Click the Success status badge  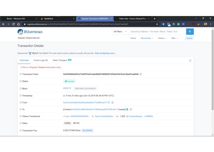click(x=70, y=81)
